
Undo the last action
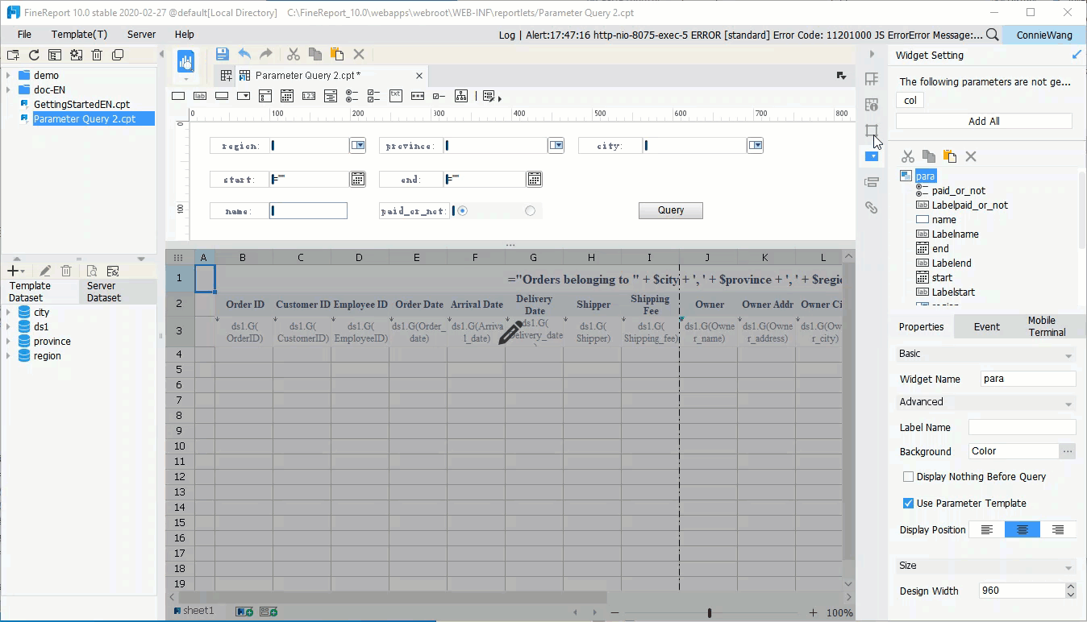coord(244,54)
